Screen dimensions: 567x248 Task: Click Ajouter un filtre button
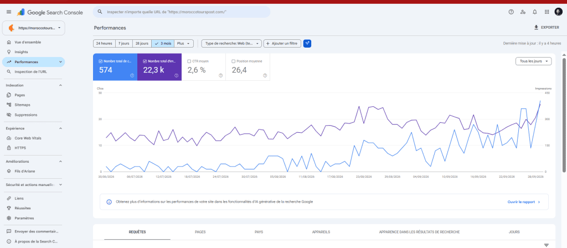282,43
